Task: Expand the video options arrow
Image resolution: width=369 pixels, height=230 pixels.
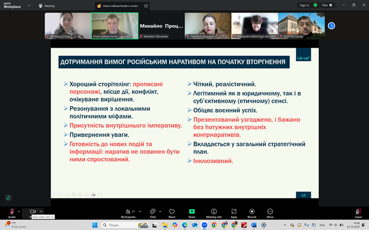Action: [x=41, y=210]
